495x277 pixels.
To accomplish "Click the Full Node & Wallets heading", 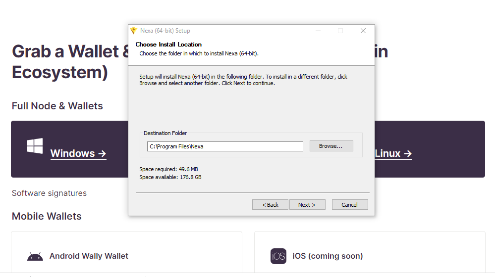I will point(57,106).
